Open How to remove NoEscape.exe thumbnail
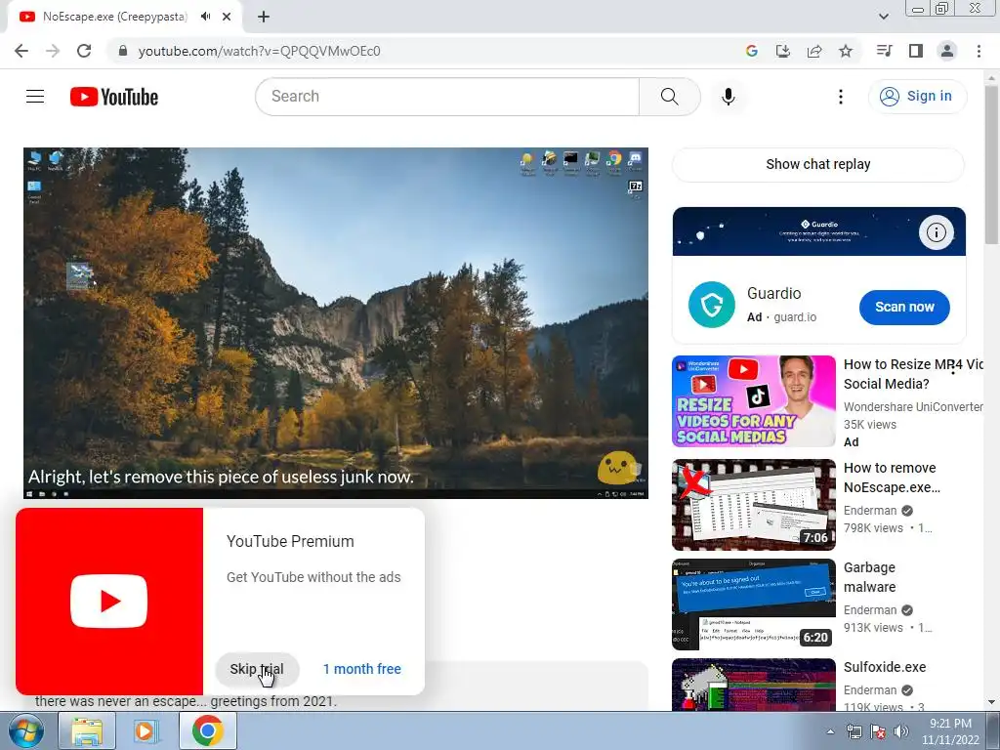The width and height of the screenshot is (1000, 750). pos(753,505)
